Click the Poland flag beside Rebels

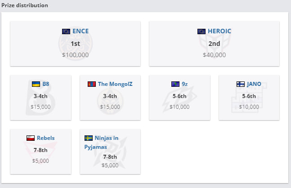[31, 138]
